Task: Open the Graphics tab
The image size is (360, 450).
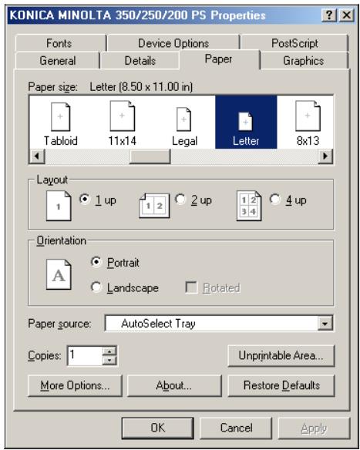Action: click(x=304, y=61)
